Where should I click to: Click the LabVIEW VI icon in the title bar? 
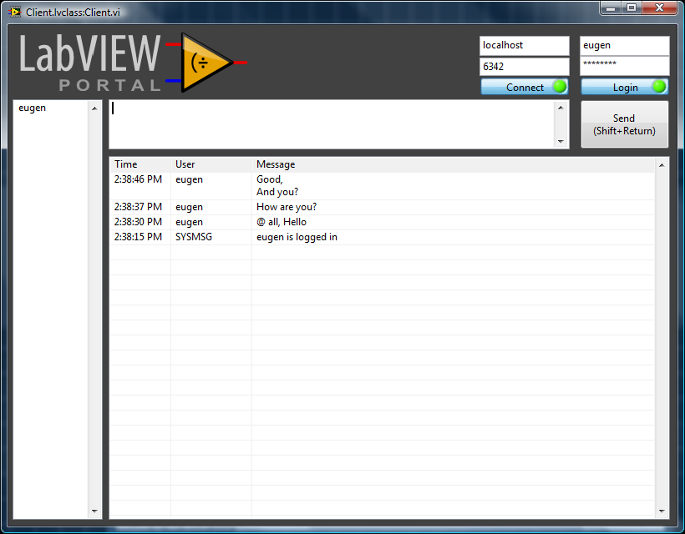[x=15, y=12]
